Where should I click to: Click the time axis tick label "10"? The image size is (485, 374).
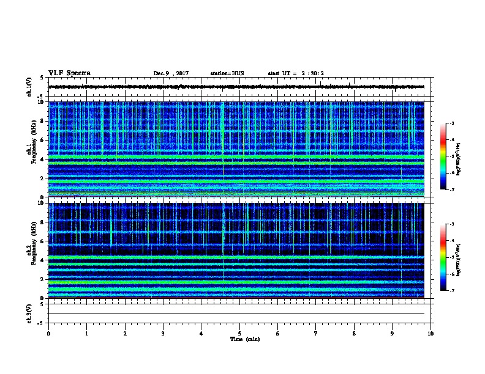click(430, 333)
